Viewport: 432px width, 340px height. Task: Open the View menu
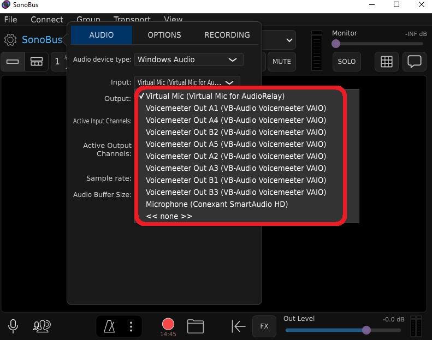pyautogui.click(x=173, y=19)
